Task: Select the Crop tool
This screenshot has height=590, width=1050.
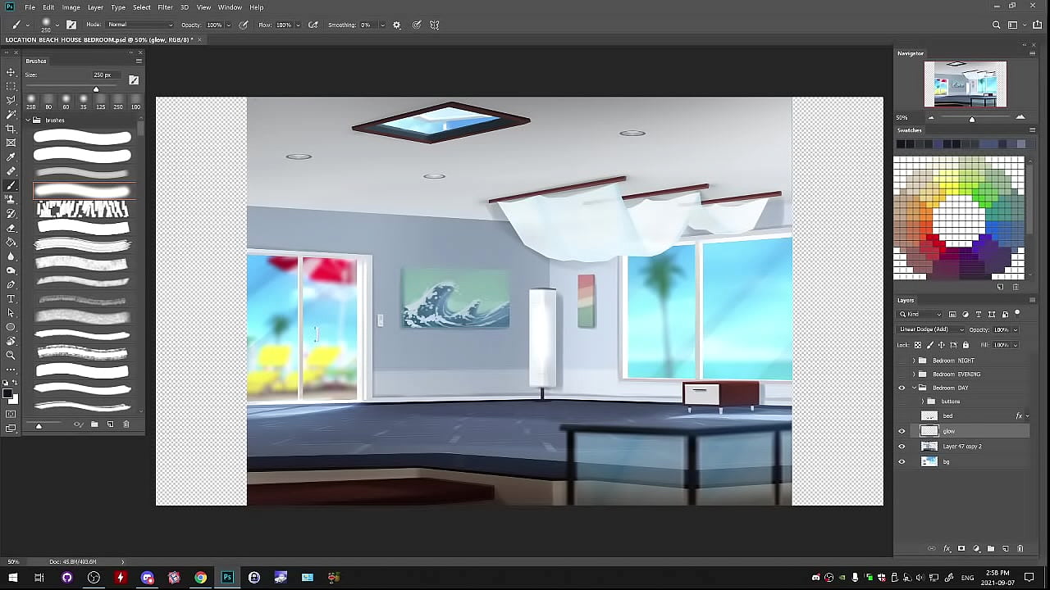Action: (11, 129)
